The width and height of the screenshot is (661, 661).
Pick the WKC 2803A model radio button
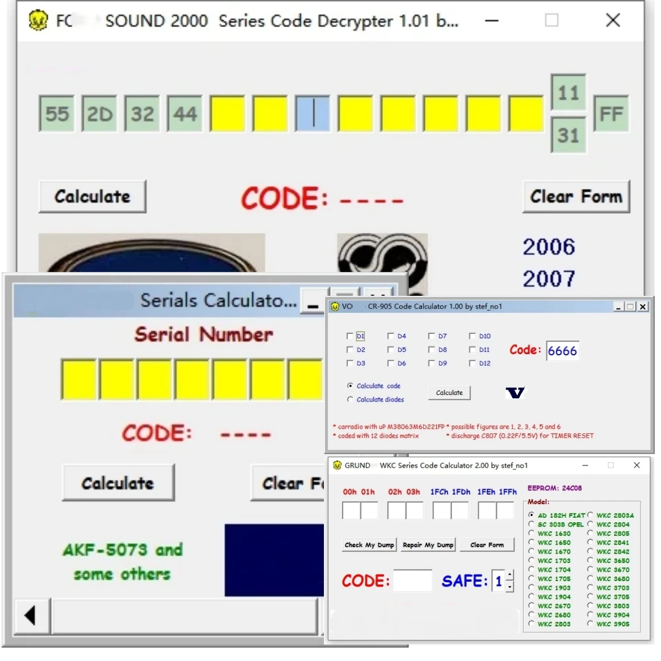590,515
